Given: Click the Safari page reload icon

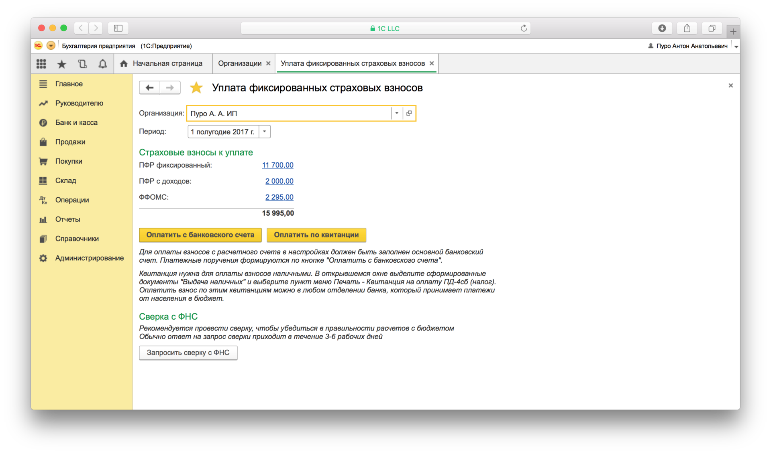Looking at the screenshot, I should [x=524, y=28].
